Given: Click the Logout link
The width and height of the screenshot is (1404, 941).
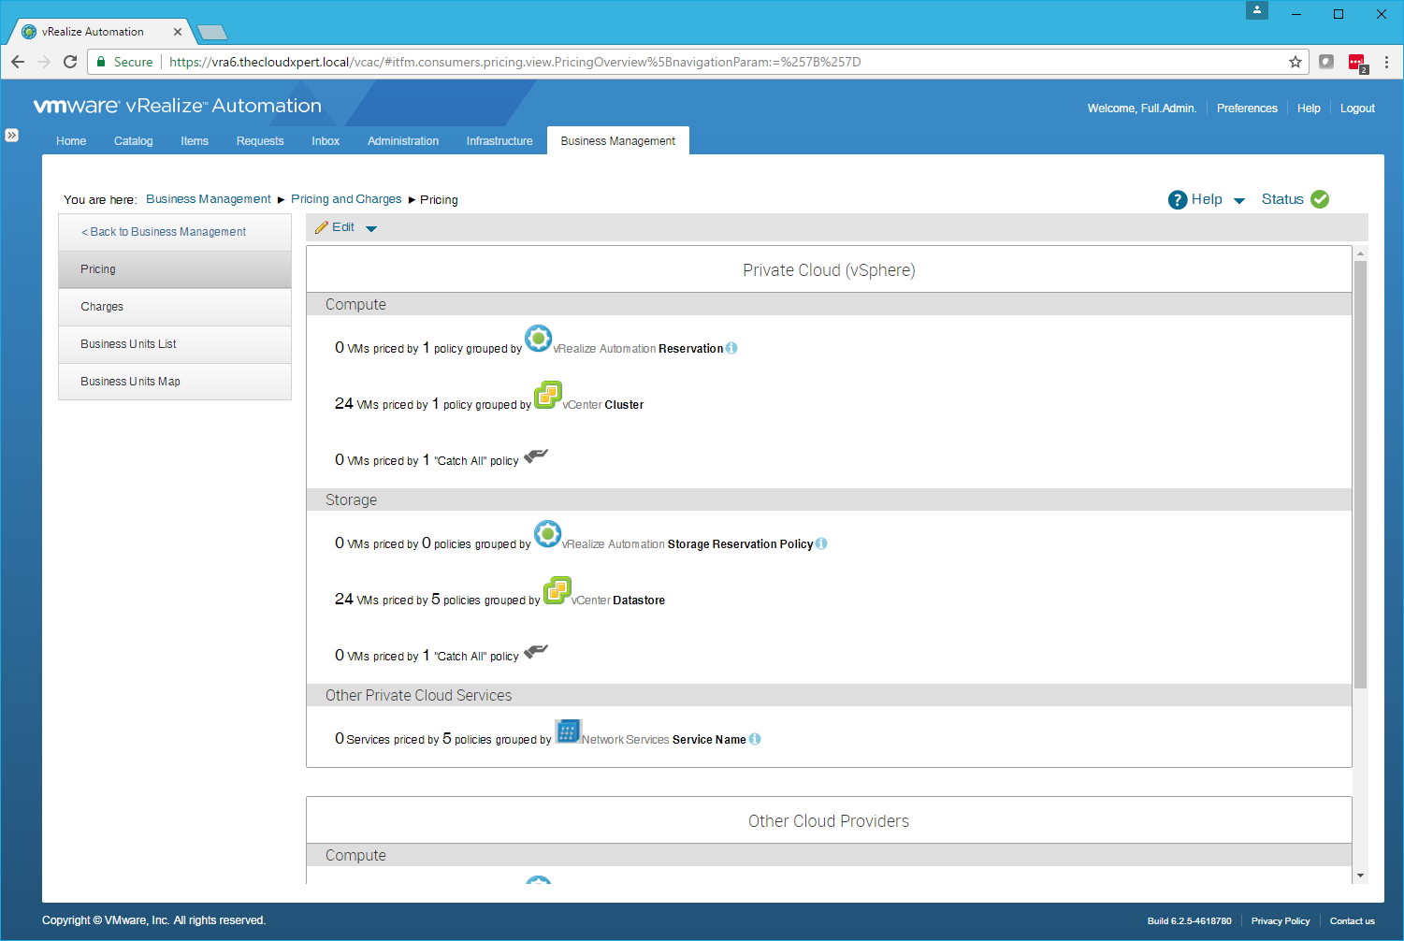Looking at the screenshot, I should tap(1357, 109).
